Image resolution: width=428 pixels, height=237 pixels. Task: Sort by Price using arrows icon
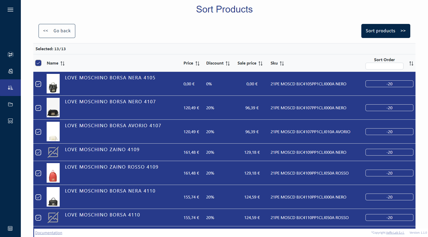197,63
